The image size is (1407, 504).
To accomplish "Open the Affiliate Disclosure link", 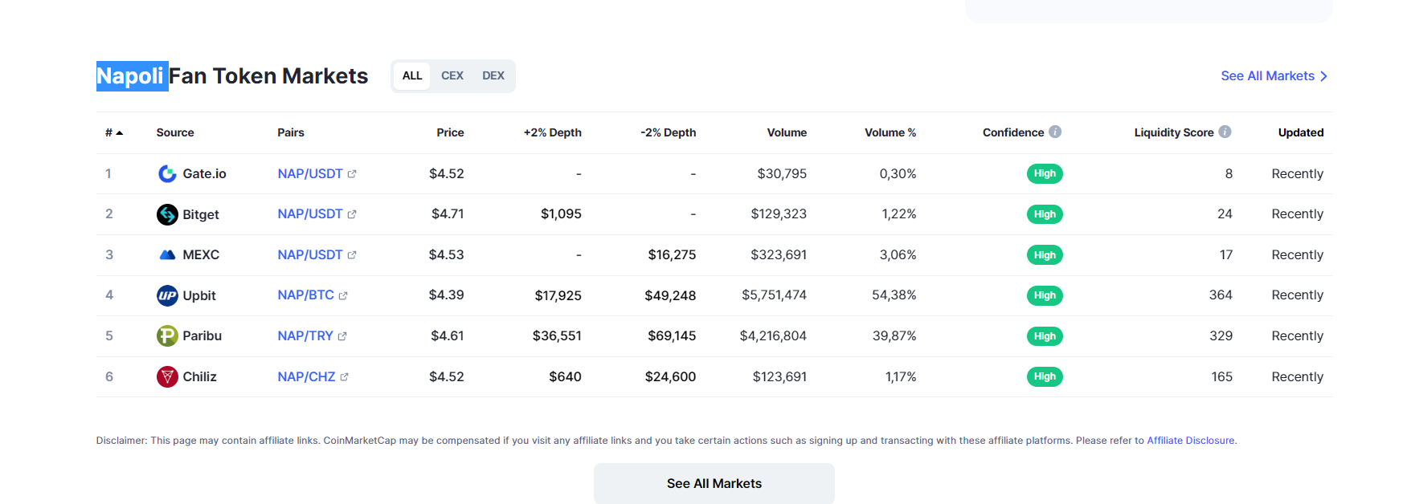I will point(1190,441).
